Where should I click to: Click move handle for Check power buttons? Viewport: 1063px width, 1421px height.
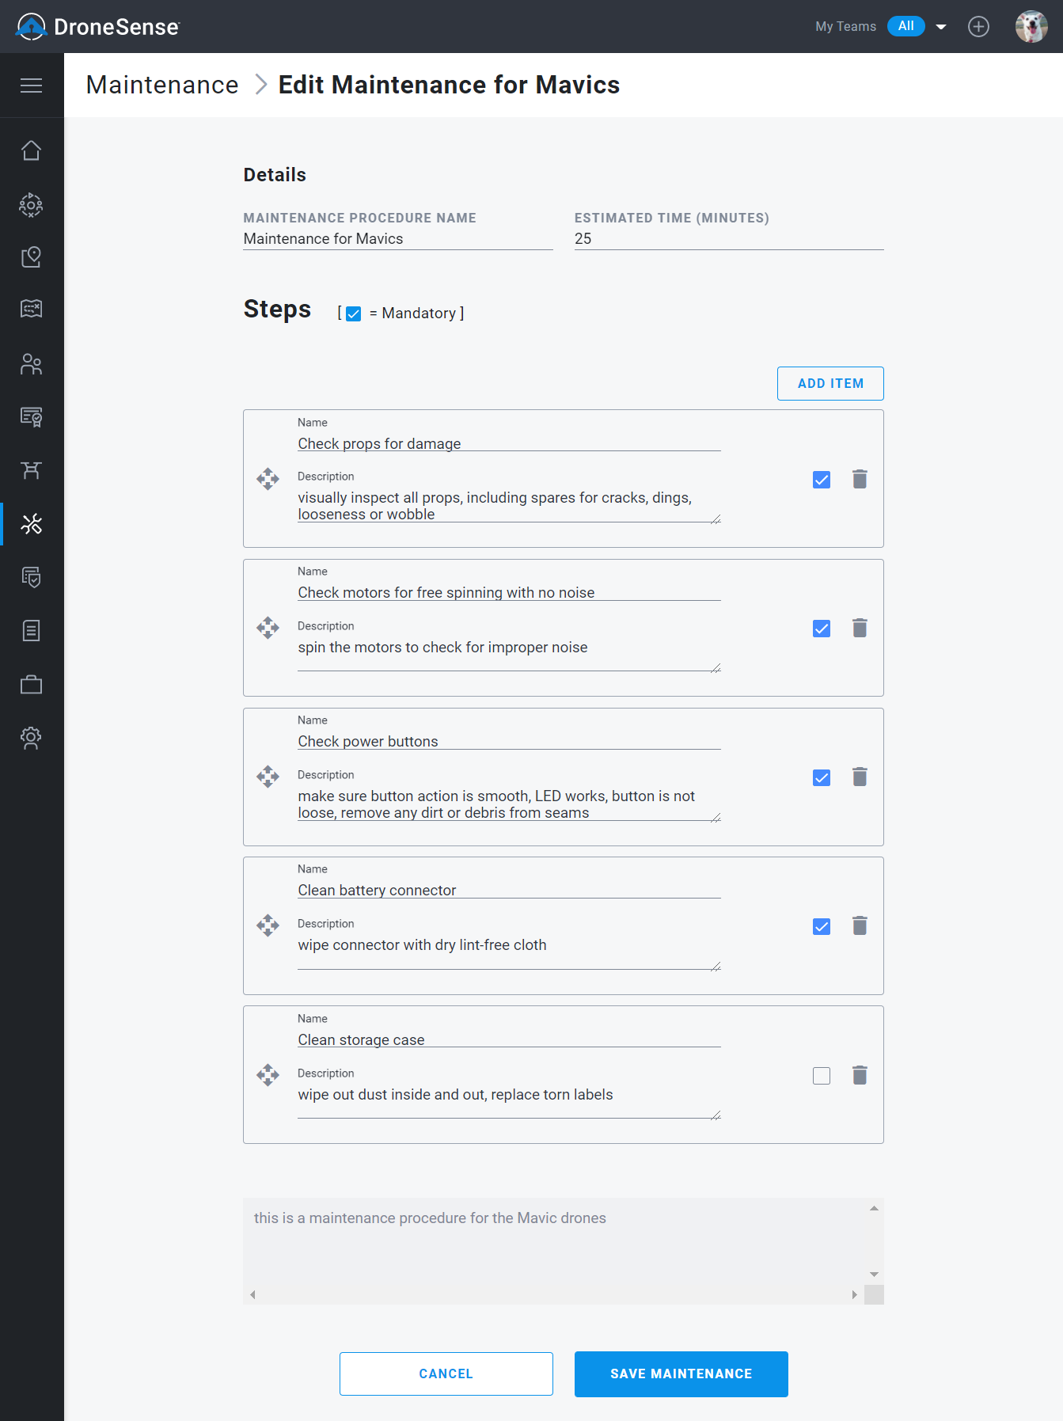pyautogui.click(x=268, y=777)
